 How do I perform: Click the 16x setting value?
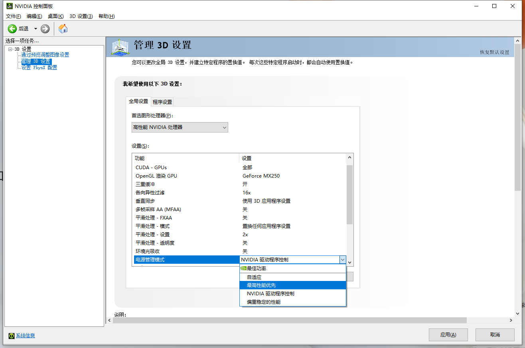click(247, 193)
